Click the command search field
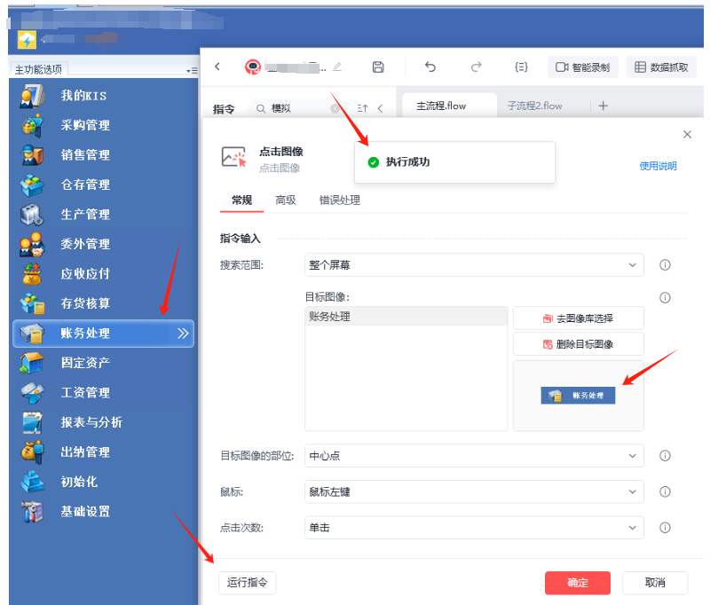 [x=297, y=108]
